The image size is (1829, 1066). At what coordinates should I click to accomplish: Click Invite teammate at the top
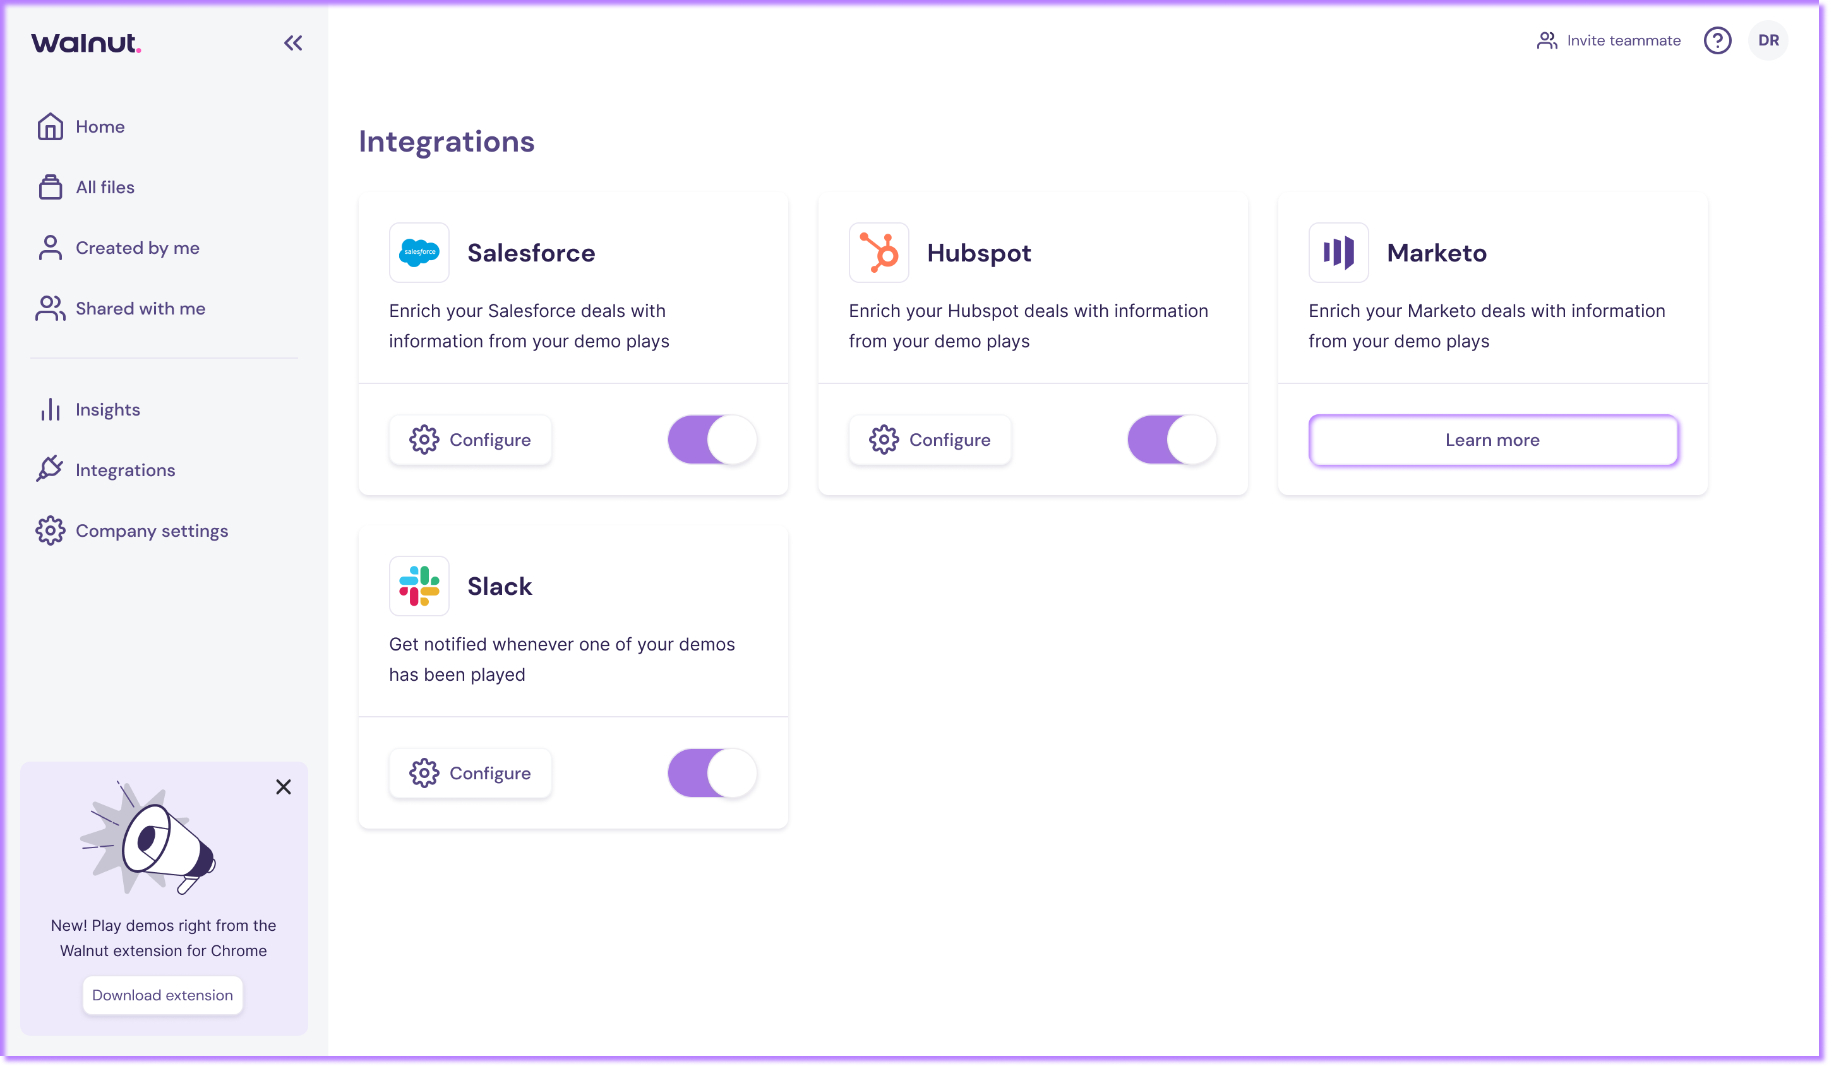pos(1609,40)
